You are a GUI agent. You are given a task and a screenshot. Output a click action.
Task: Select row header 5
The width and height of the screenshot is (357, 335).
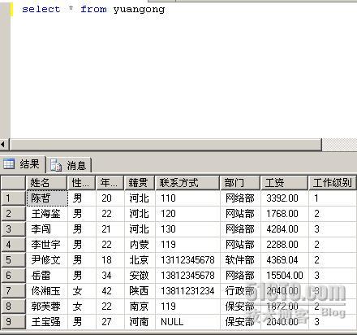click(x=13, y=260)
